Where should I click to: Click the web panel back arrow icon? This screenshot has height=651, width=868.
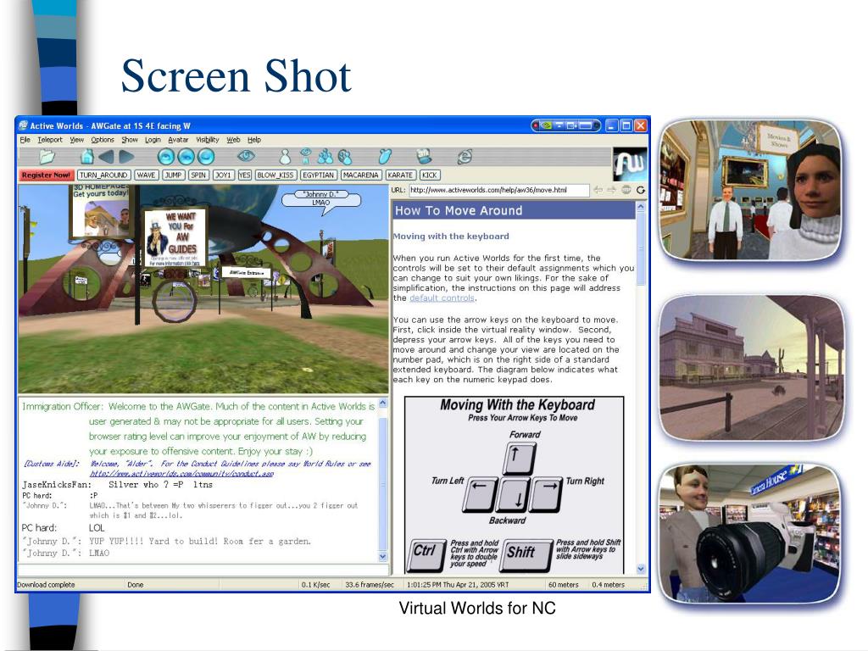[x=598, y=190]
